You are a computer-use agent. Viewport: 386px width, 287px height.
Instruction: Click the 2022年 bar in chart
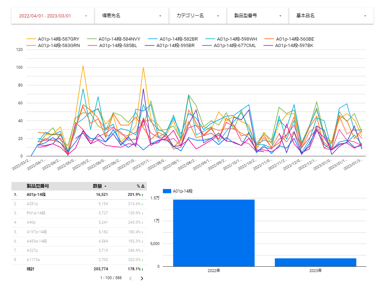214,233
